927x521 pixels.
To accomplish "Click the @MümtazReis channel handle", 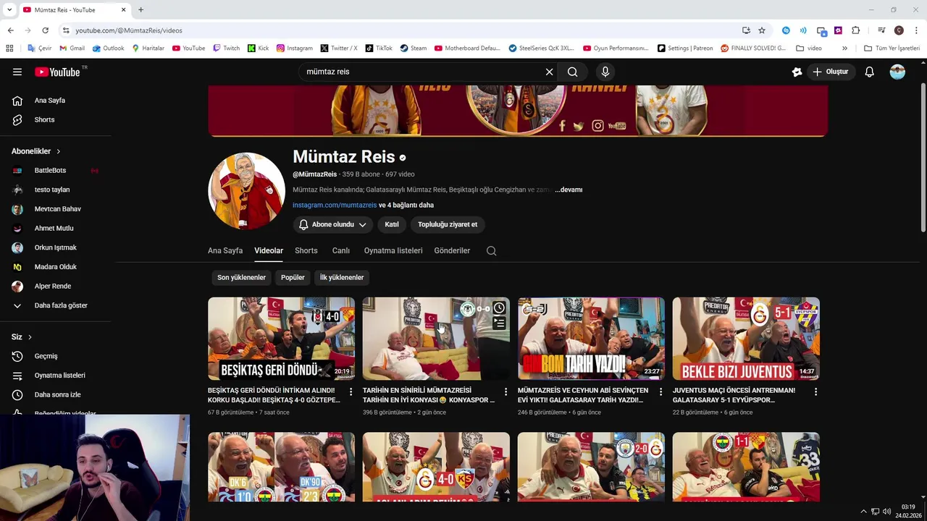I will click(x=315, y=174).
